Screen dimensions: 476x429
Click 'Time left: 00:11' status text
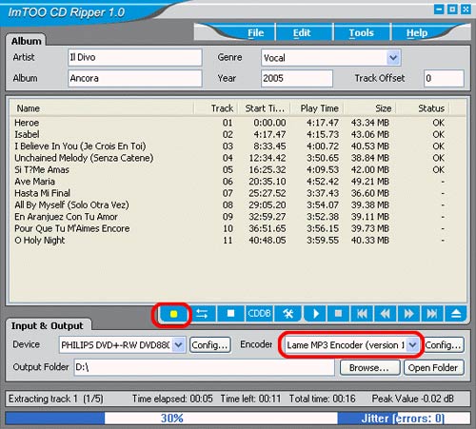[250, 399]
